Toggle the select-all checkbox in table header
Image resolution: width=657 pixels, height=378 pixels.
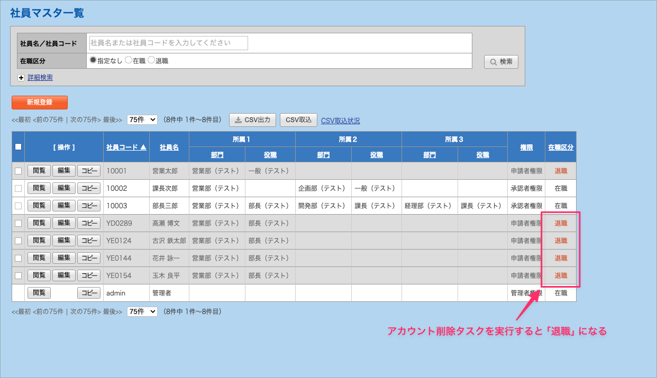19,147
